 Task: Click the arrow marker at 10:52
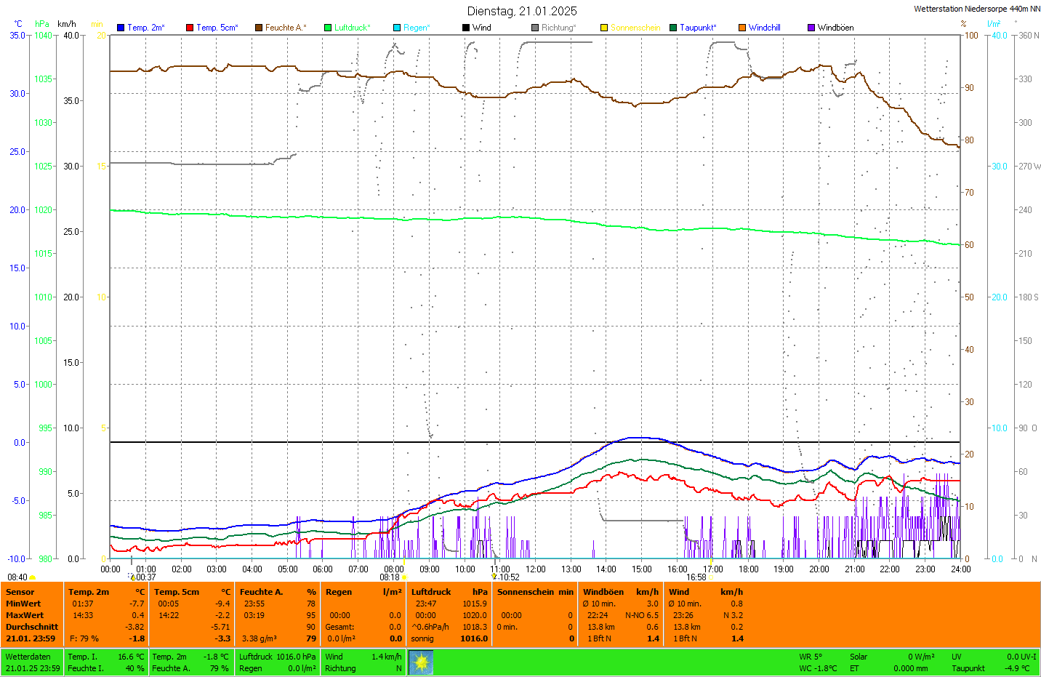coord(494,577)
